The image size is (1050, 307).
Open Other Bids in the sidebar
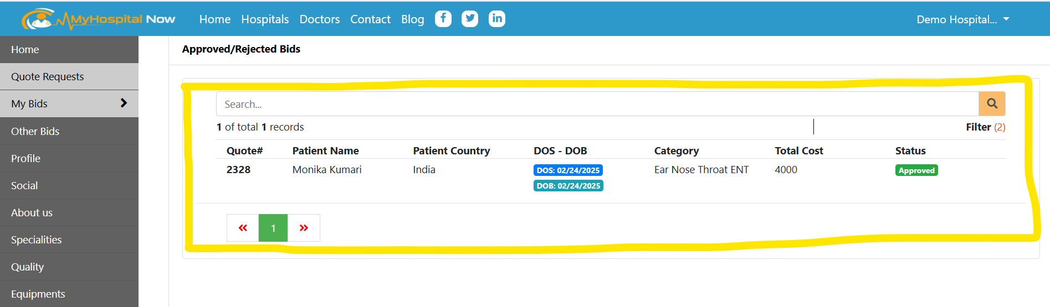[x=69, y=131]
